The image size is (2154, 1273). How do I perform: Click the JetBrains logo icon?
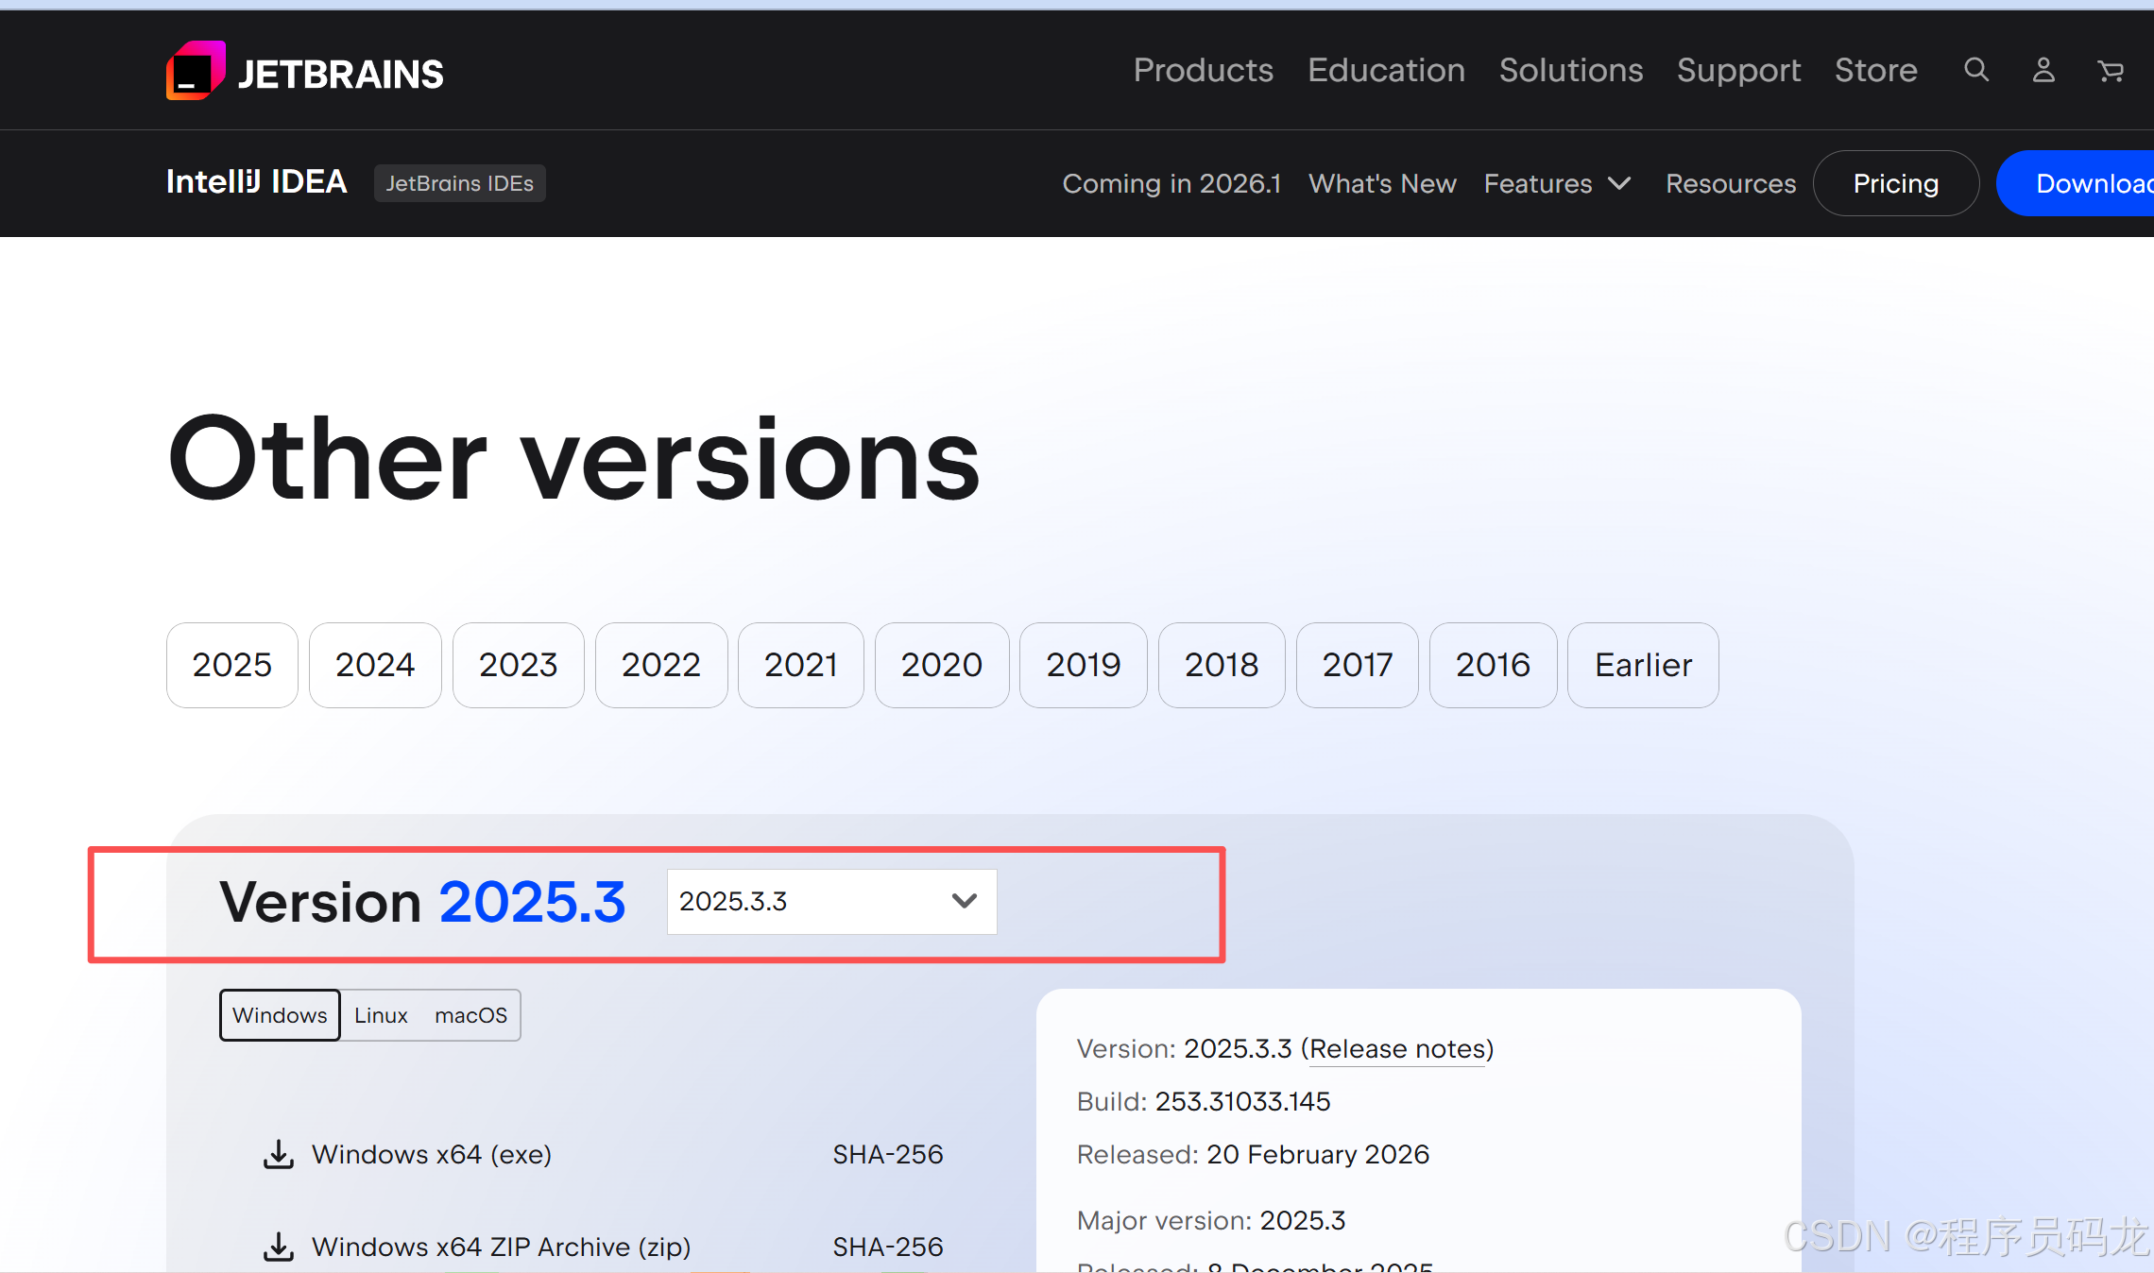pos(196,71)
